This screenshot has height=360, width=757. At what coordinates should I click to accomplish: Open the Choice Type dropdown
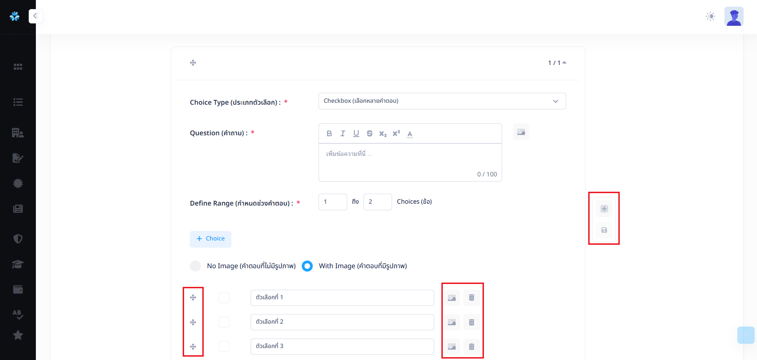[x=442, y=101]
